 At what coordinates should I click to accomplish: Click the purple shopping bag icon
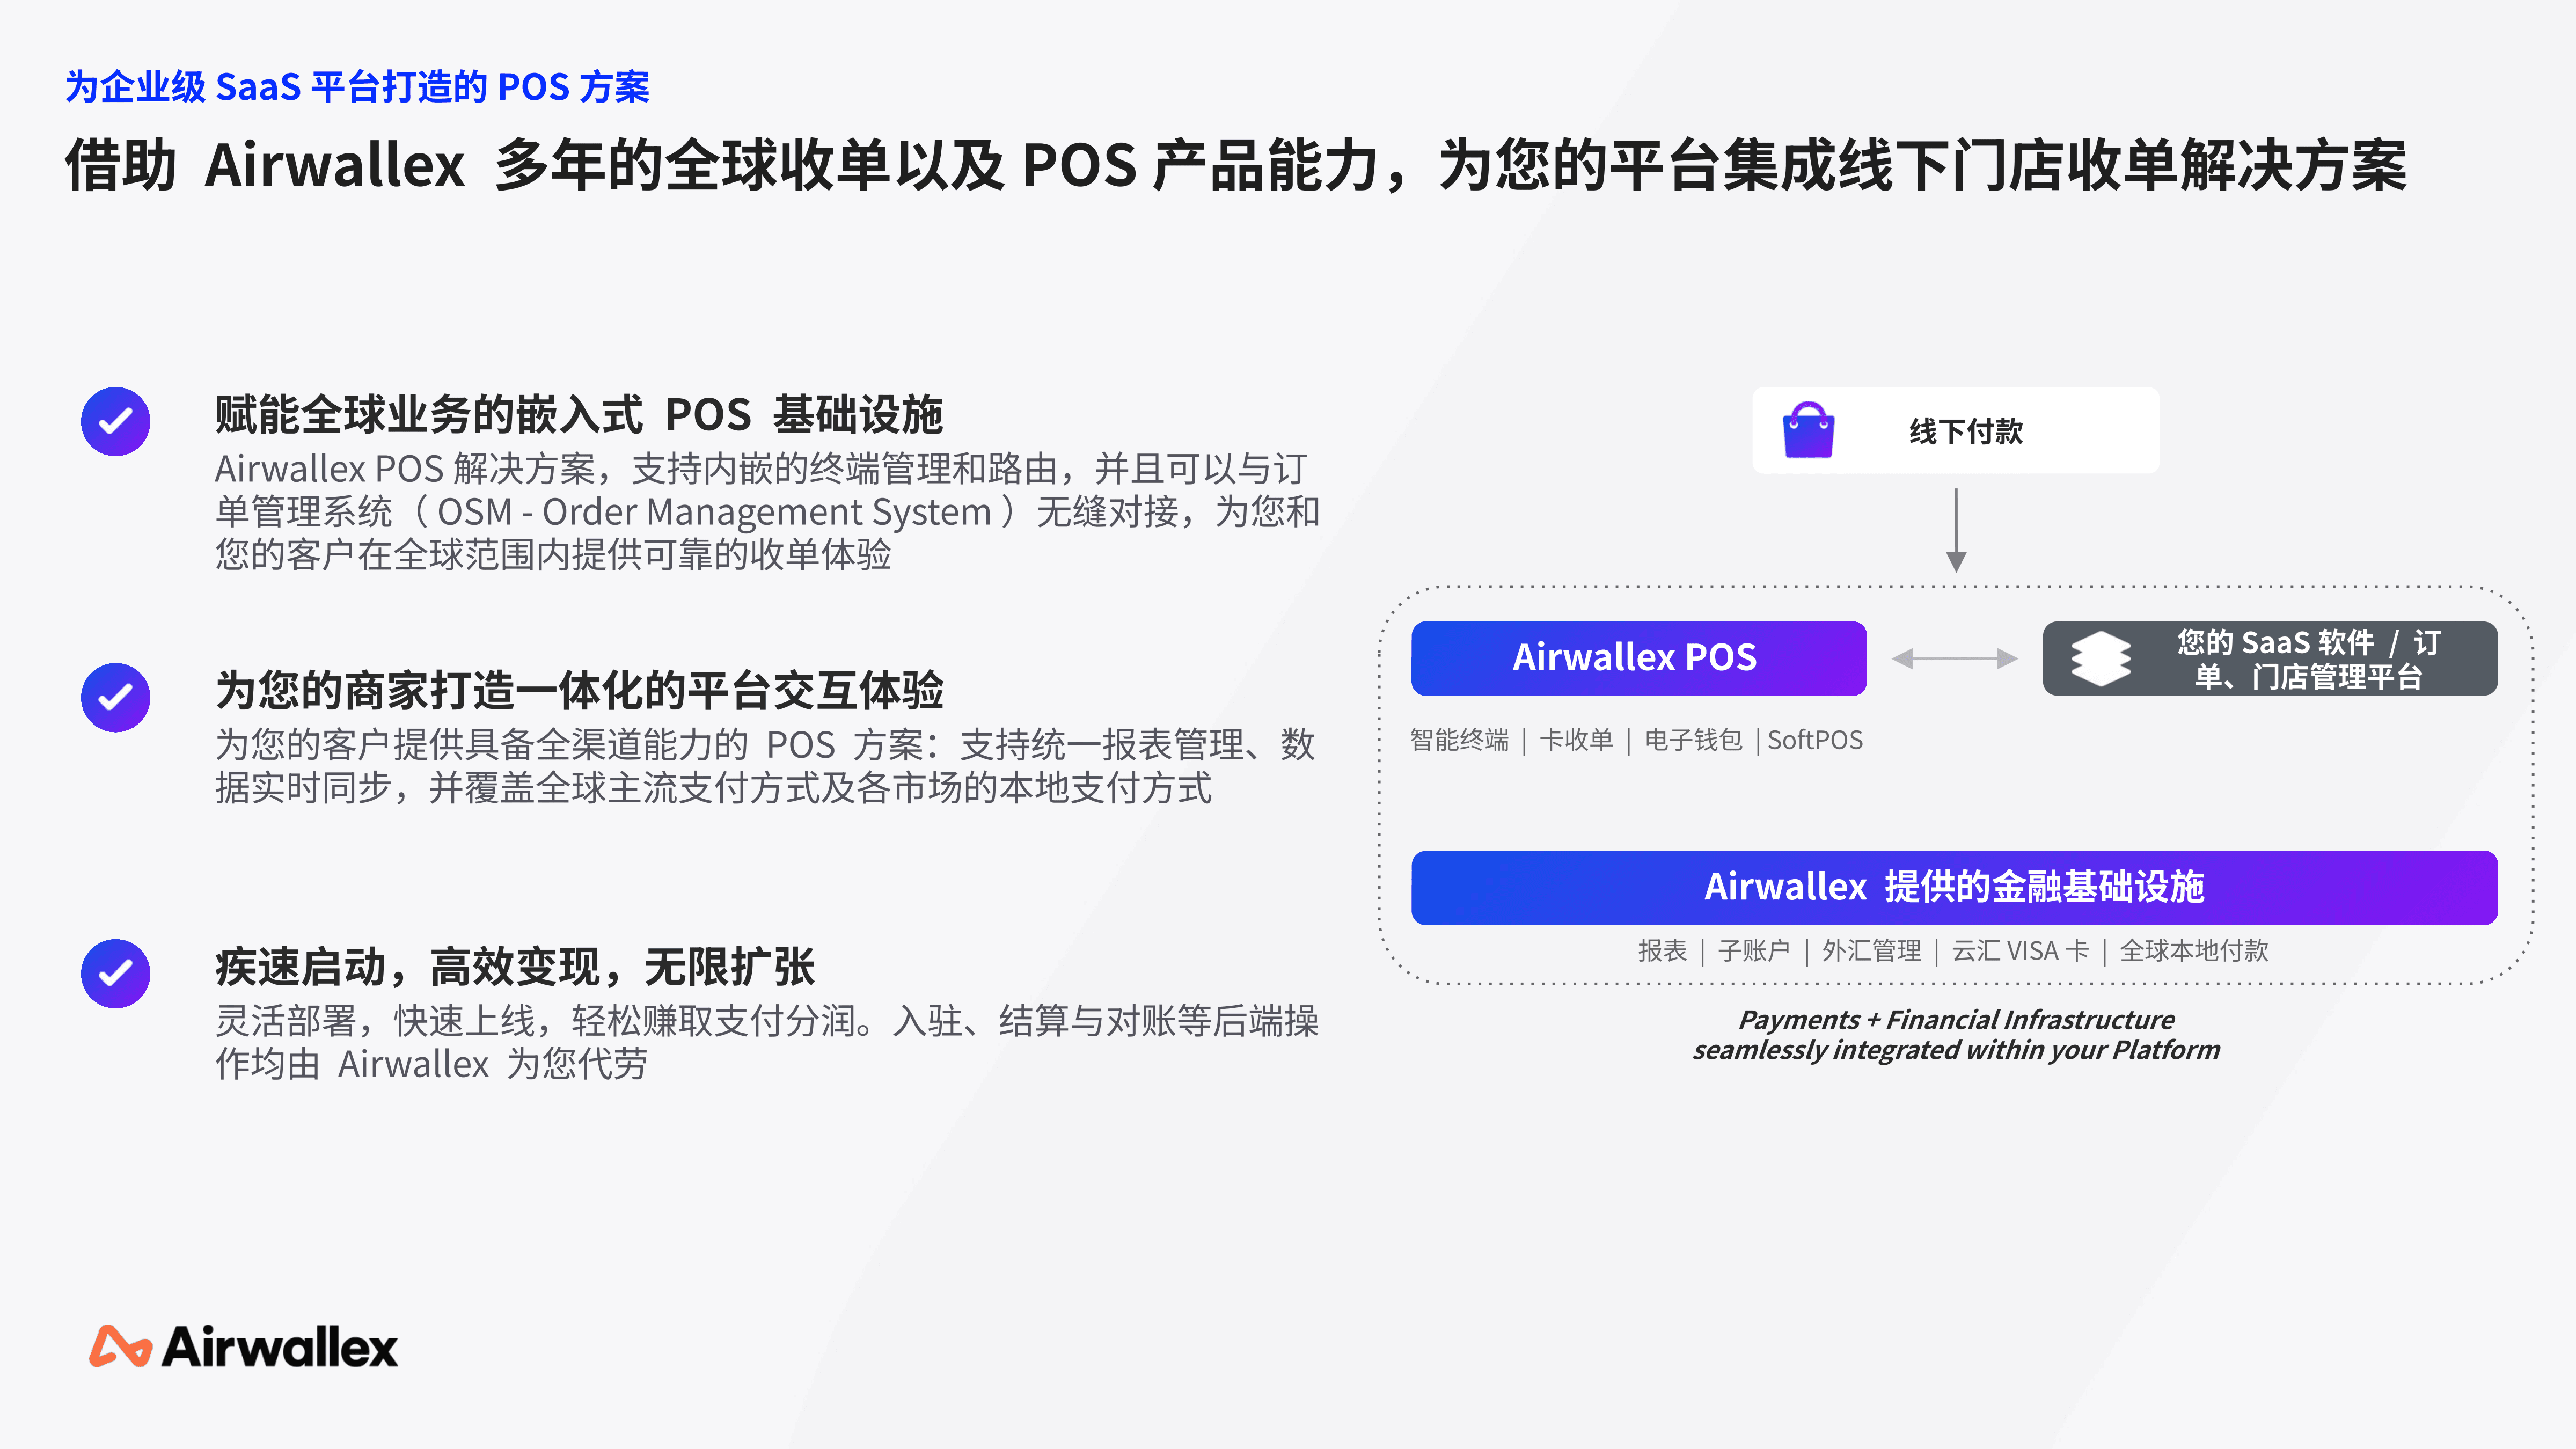(1808, 430)
